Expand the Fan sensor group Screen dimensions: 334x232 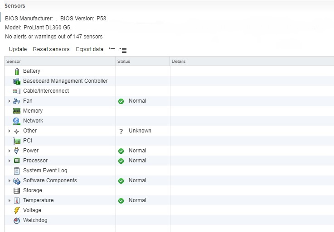[x=10, y=101]
